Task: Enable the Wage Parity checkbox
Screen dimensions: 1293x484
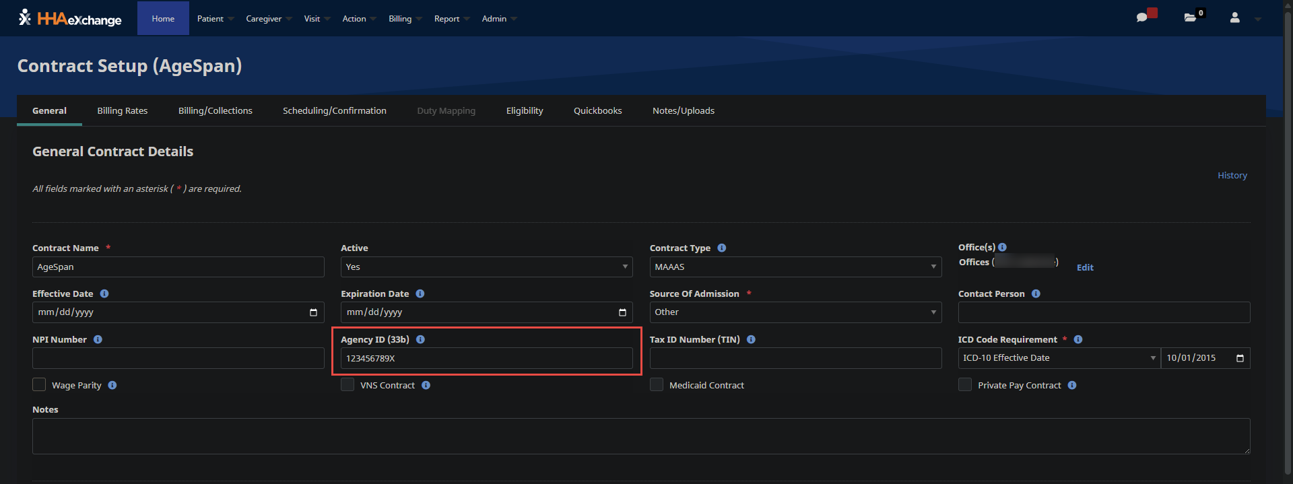Action: (39, 384)
